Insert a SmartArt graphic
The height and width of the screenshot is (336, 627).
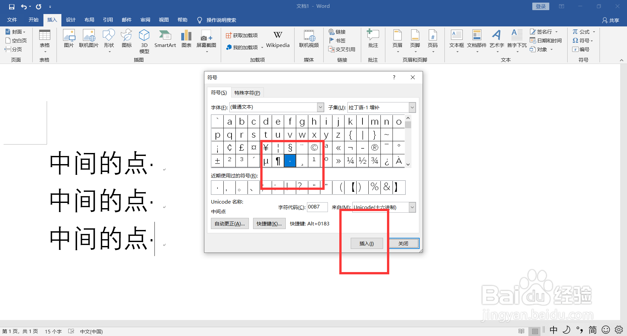pyautogui.click(x=165, y=38)
